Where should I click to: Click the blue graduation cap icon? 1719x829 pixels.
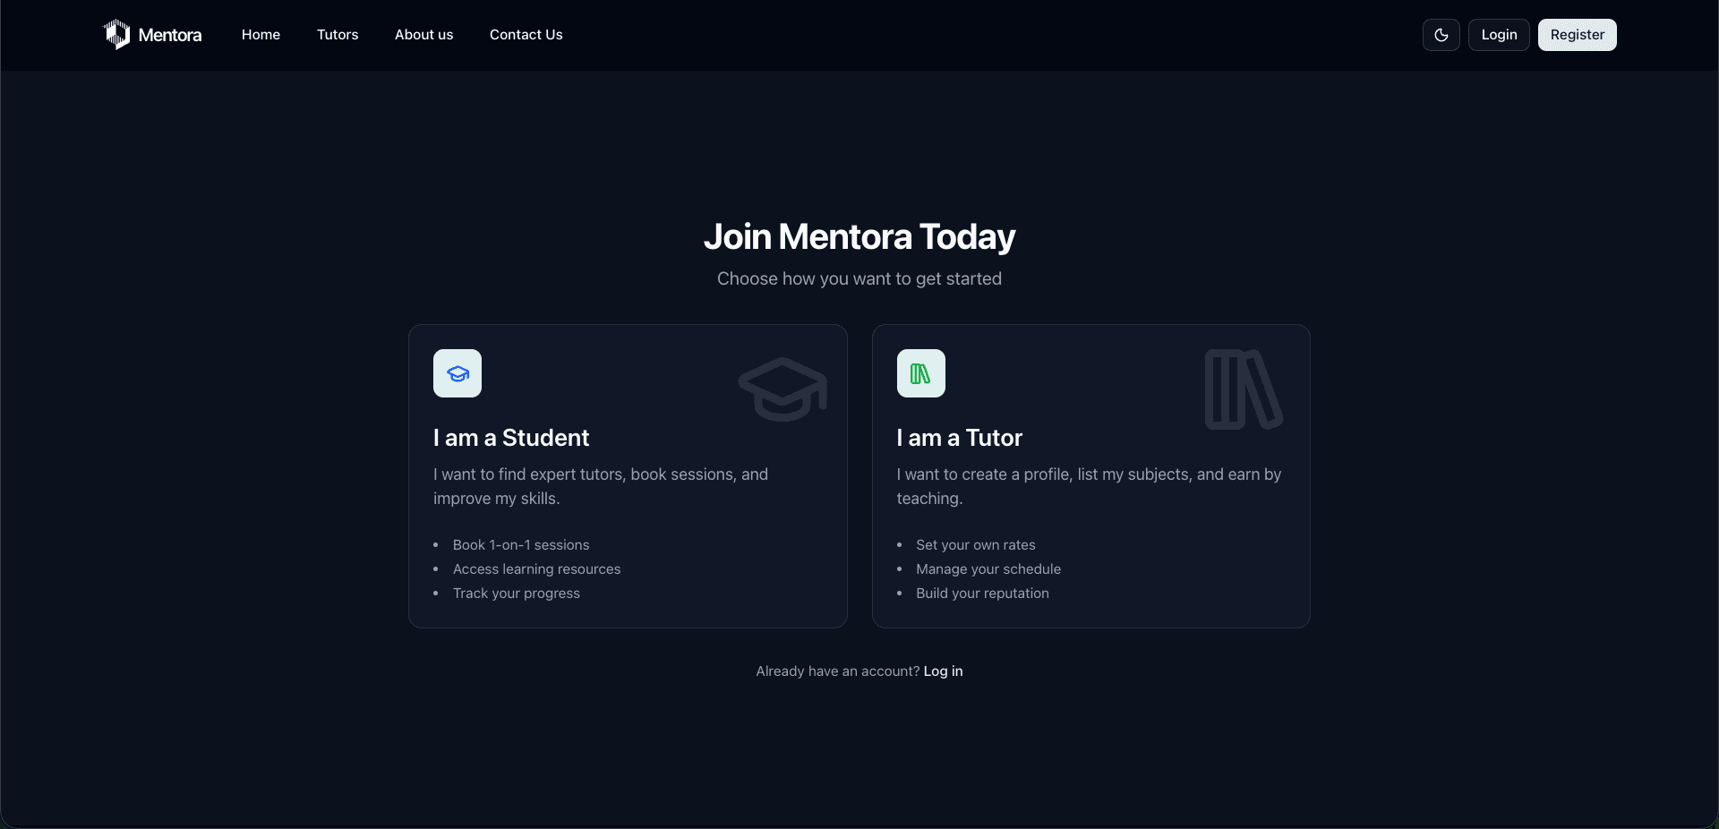tap(458, 373)
